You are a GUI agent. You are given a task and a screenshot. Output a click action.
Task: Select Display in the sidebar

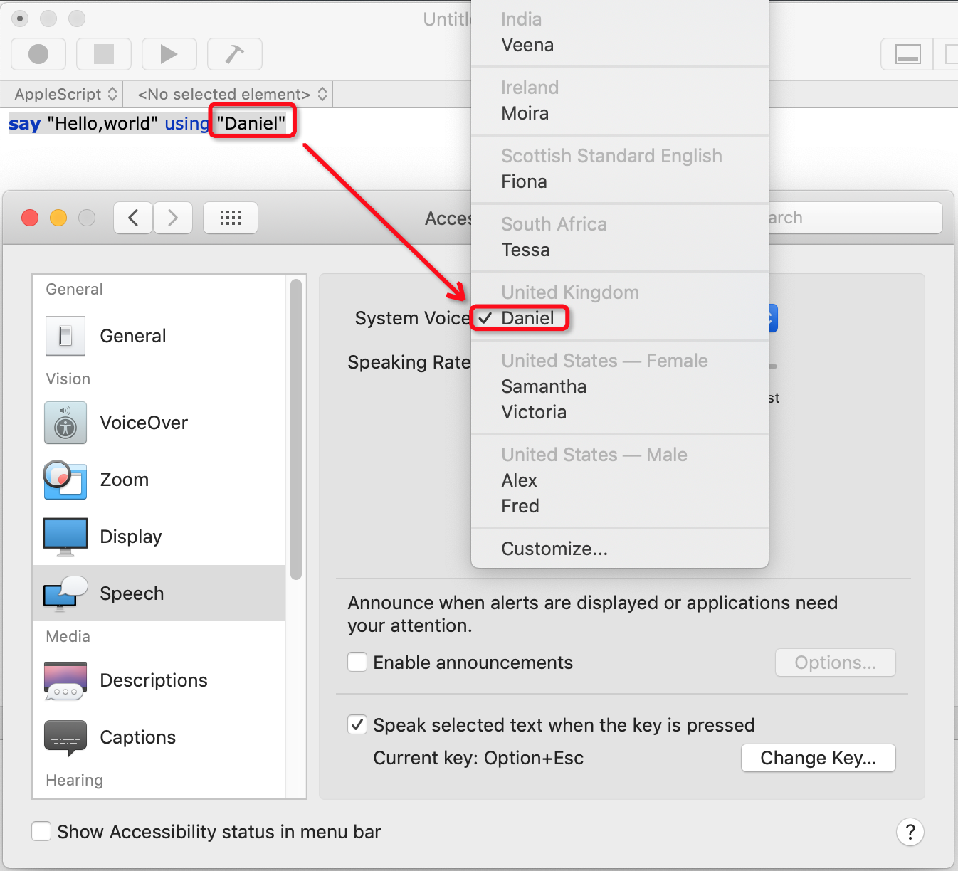(159, 537)
